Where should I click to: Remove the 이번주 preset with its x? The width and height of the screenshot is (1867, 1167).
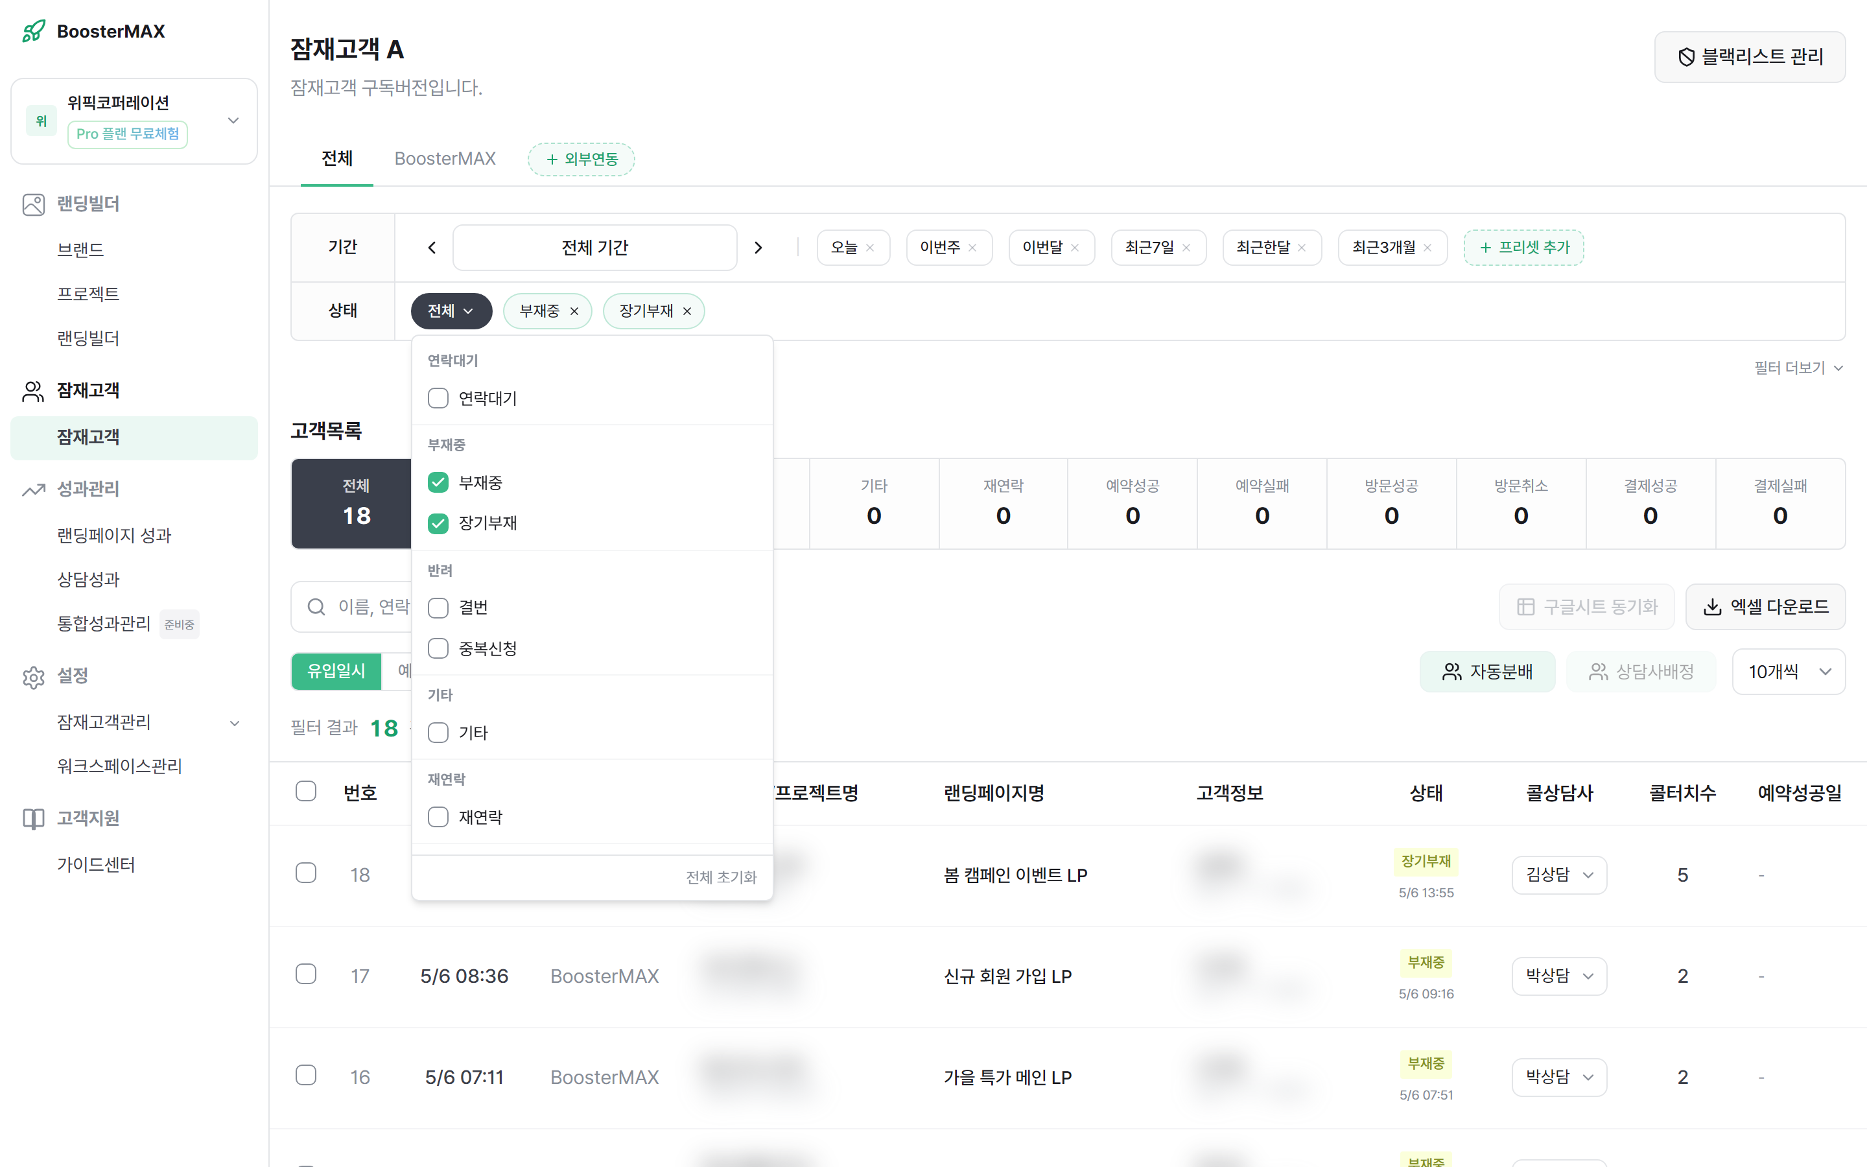(972, 248)
